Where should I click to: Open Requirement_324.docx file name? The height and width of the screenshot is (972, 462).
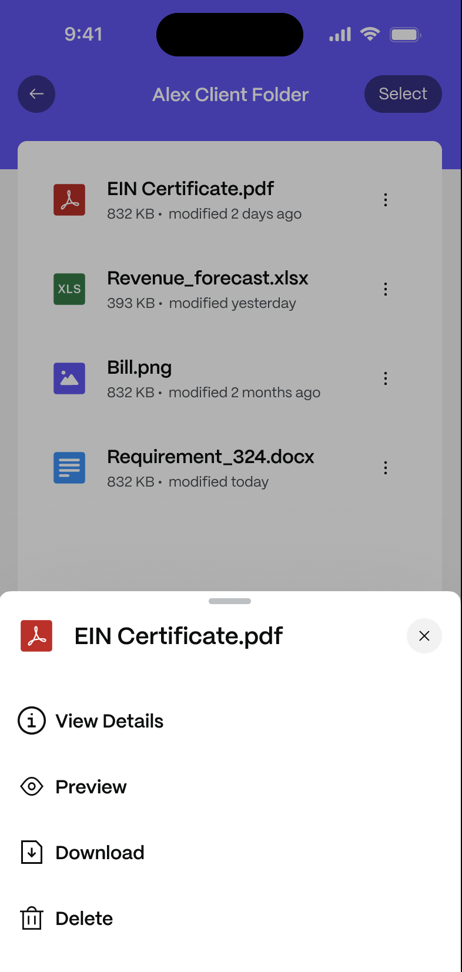pyautogui.click(x=210, y=457)
